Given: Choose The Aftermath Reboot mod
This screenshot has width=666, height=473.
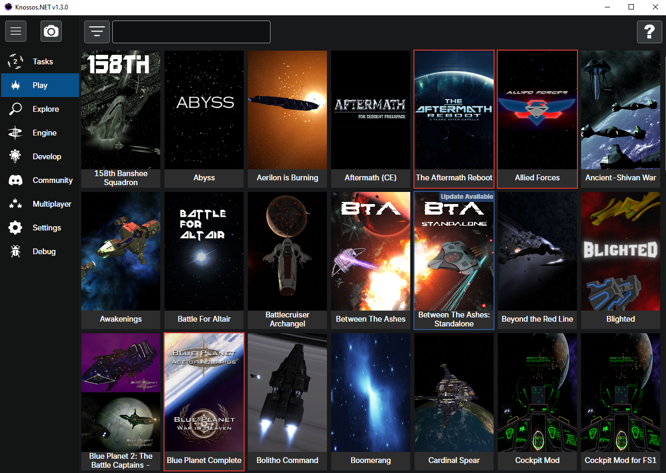Looking at the screenshot, I should point(454,119).
